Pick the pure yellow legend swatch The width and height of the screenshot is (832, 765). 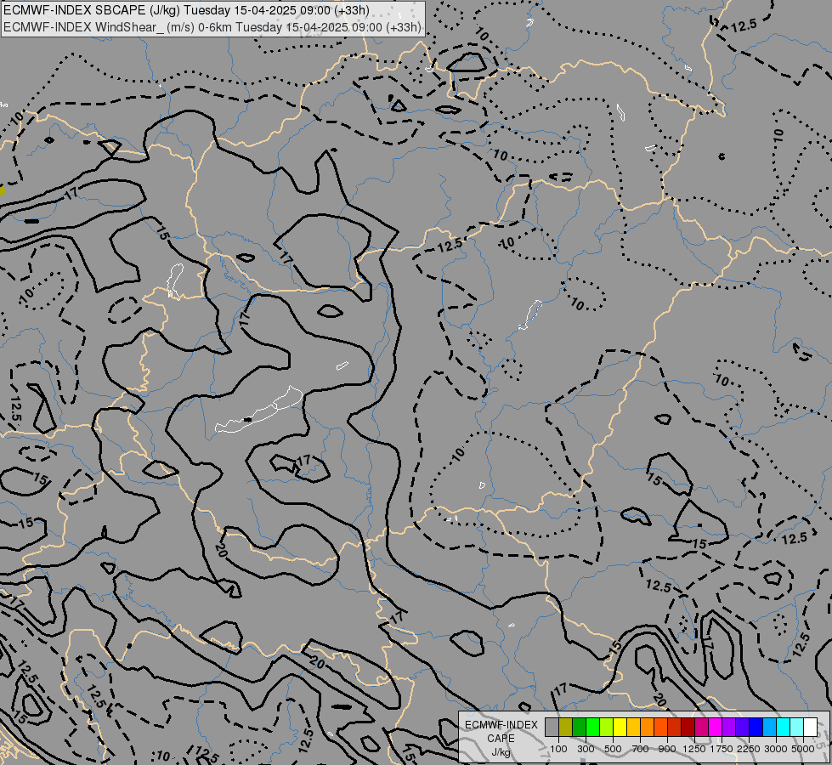[x=620, y=728]
